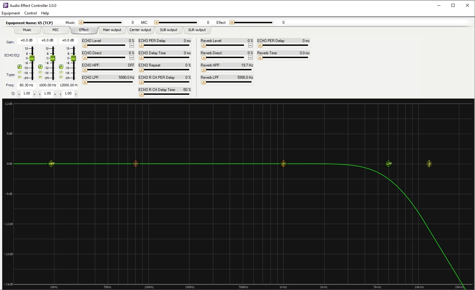This screenshot has height=290, width=475.
Task: Click the ECHO R CH Delay Time slider handle
Action: pyautogui.click(x=141, y=94)
